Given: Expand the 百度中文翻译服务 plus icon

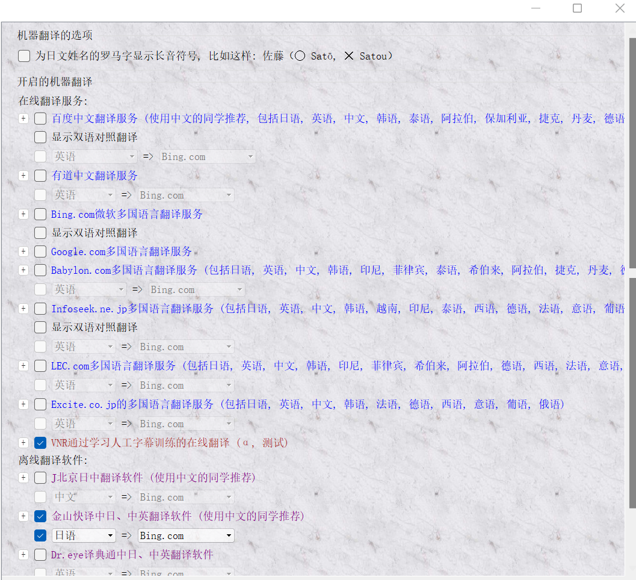Looking at the screenshot, I should (23, 119).
